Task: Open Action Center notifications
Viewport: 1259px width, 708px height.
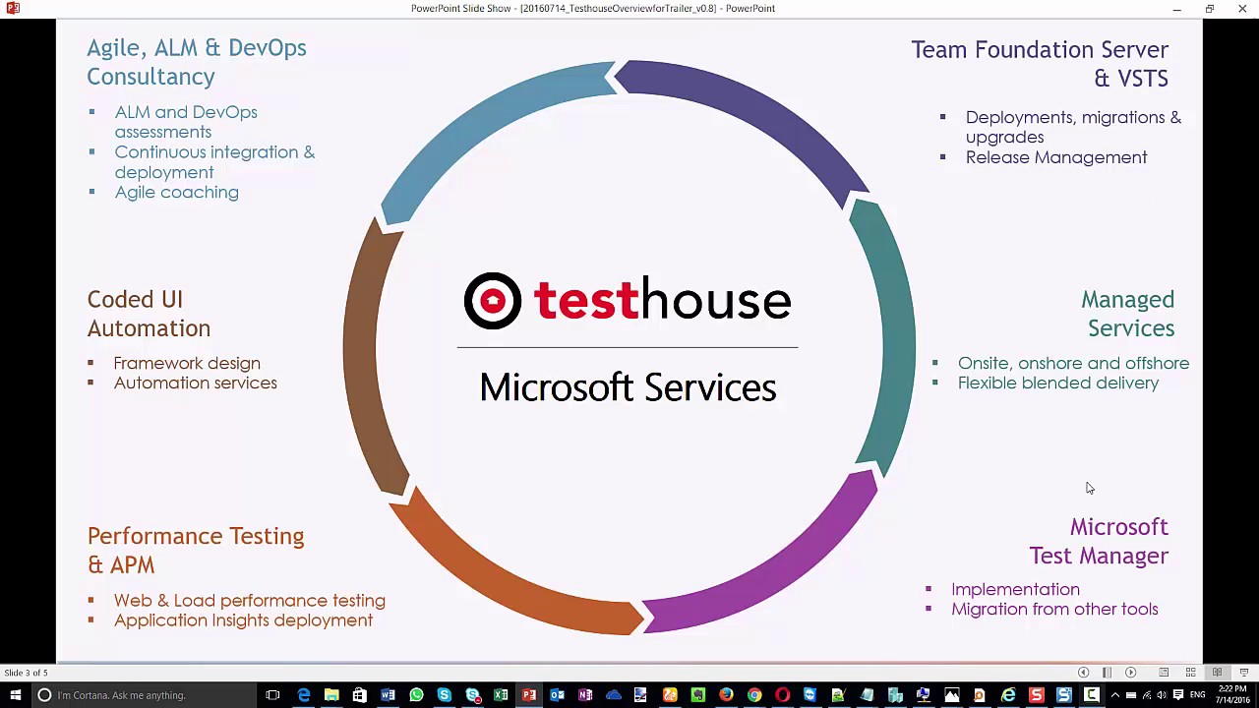Action: [x=1177, y=695]
